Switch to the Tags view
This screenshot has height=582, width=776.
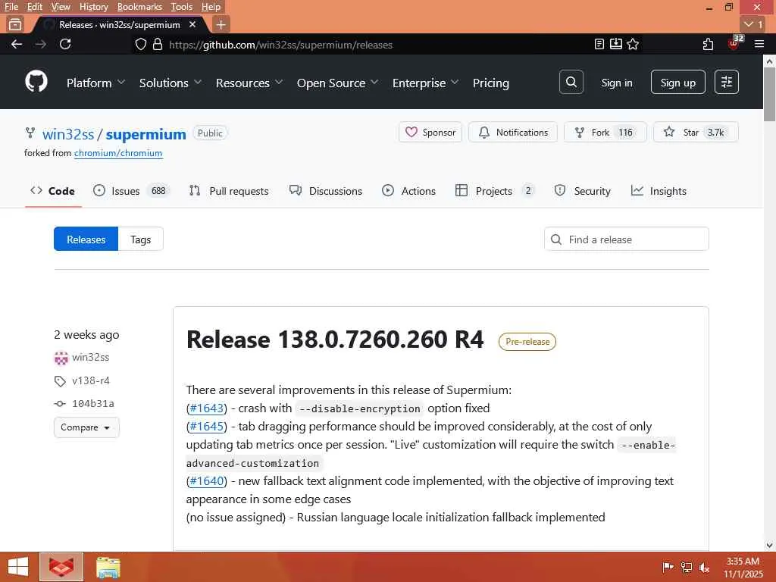(x=140, y=239)
